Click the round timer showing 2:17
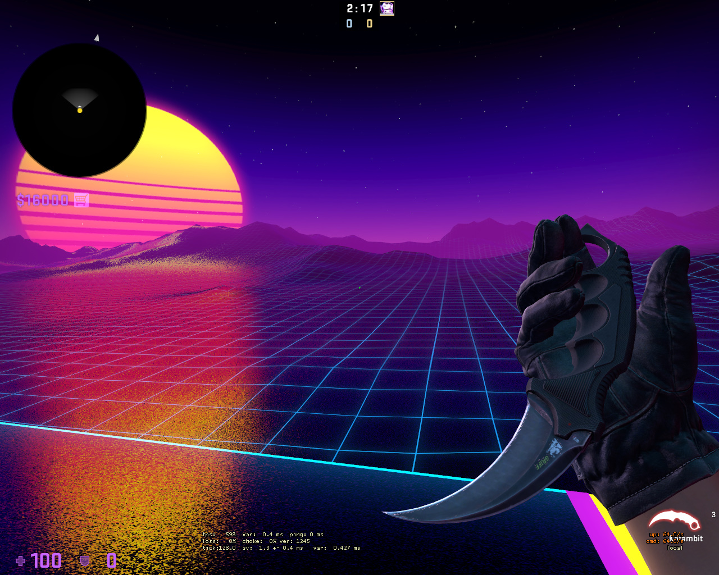Image resolution: width=719 pixels, height=575 pixels. coord(360,8)
